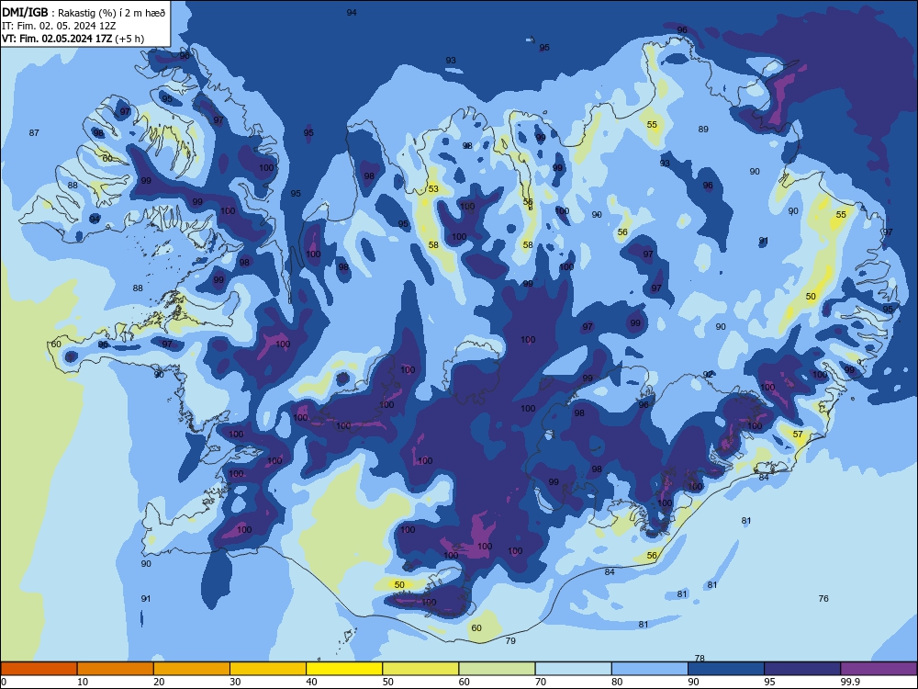Select the '89' humidity value on the map
This screenshot has width=918, height=689.
pyautogui.click(x=703, y=130)
